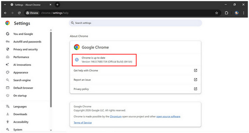Screen dimensions: 249x133
Task: Click the sparkle AI innovations icon
Action: coord(7,64)
